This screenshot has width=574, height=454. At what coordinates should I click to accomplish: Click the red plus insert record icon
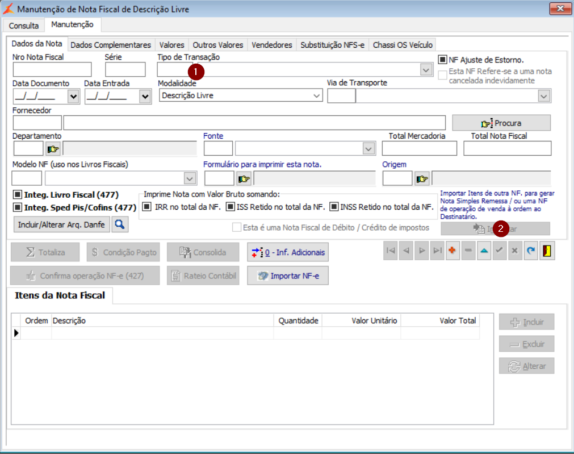(453, 251)
